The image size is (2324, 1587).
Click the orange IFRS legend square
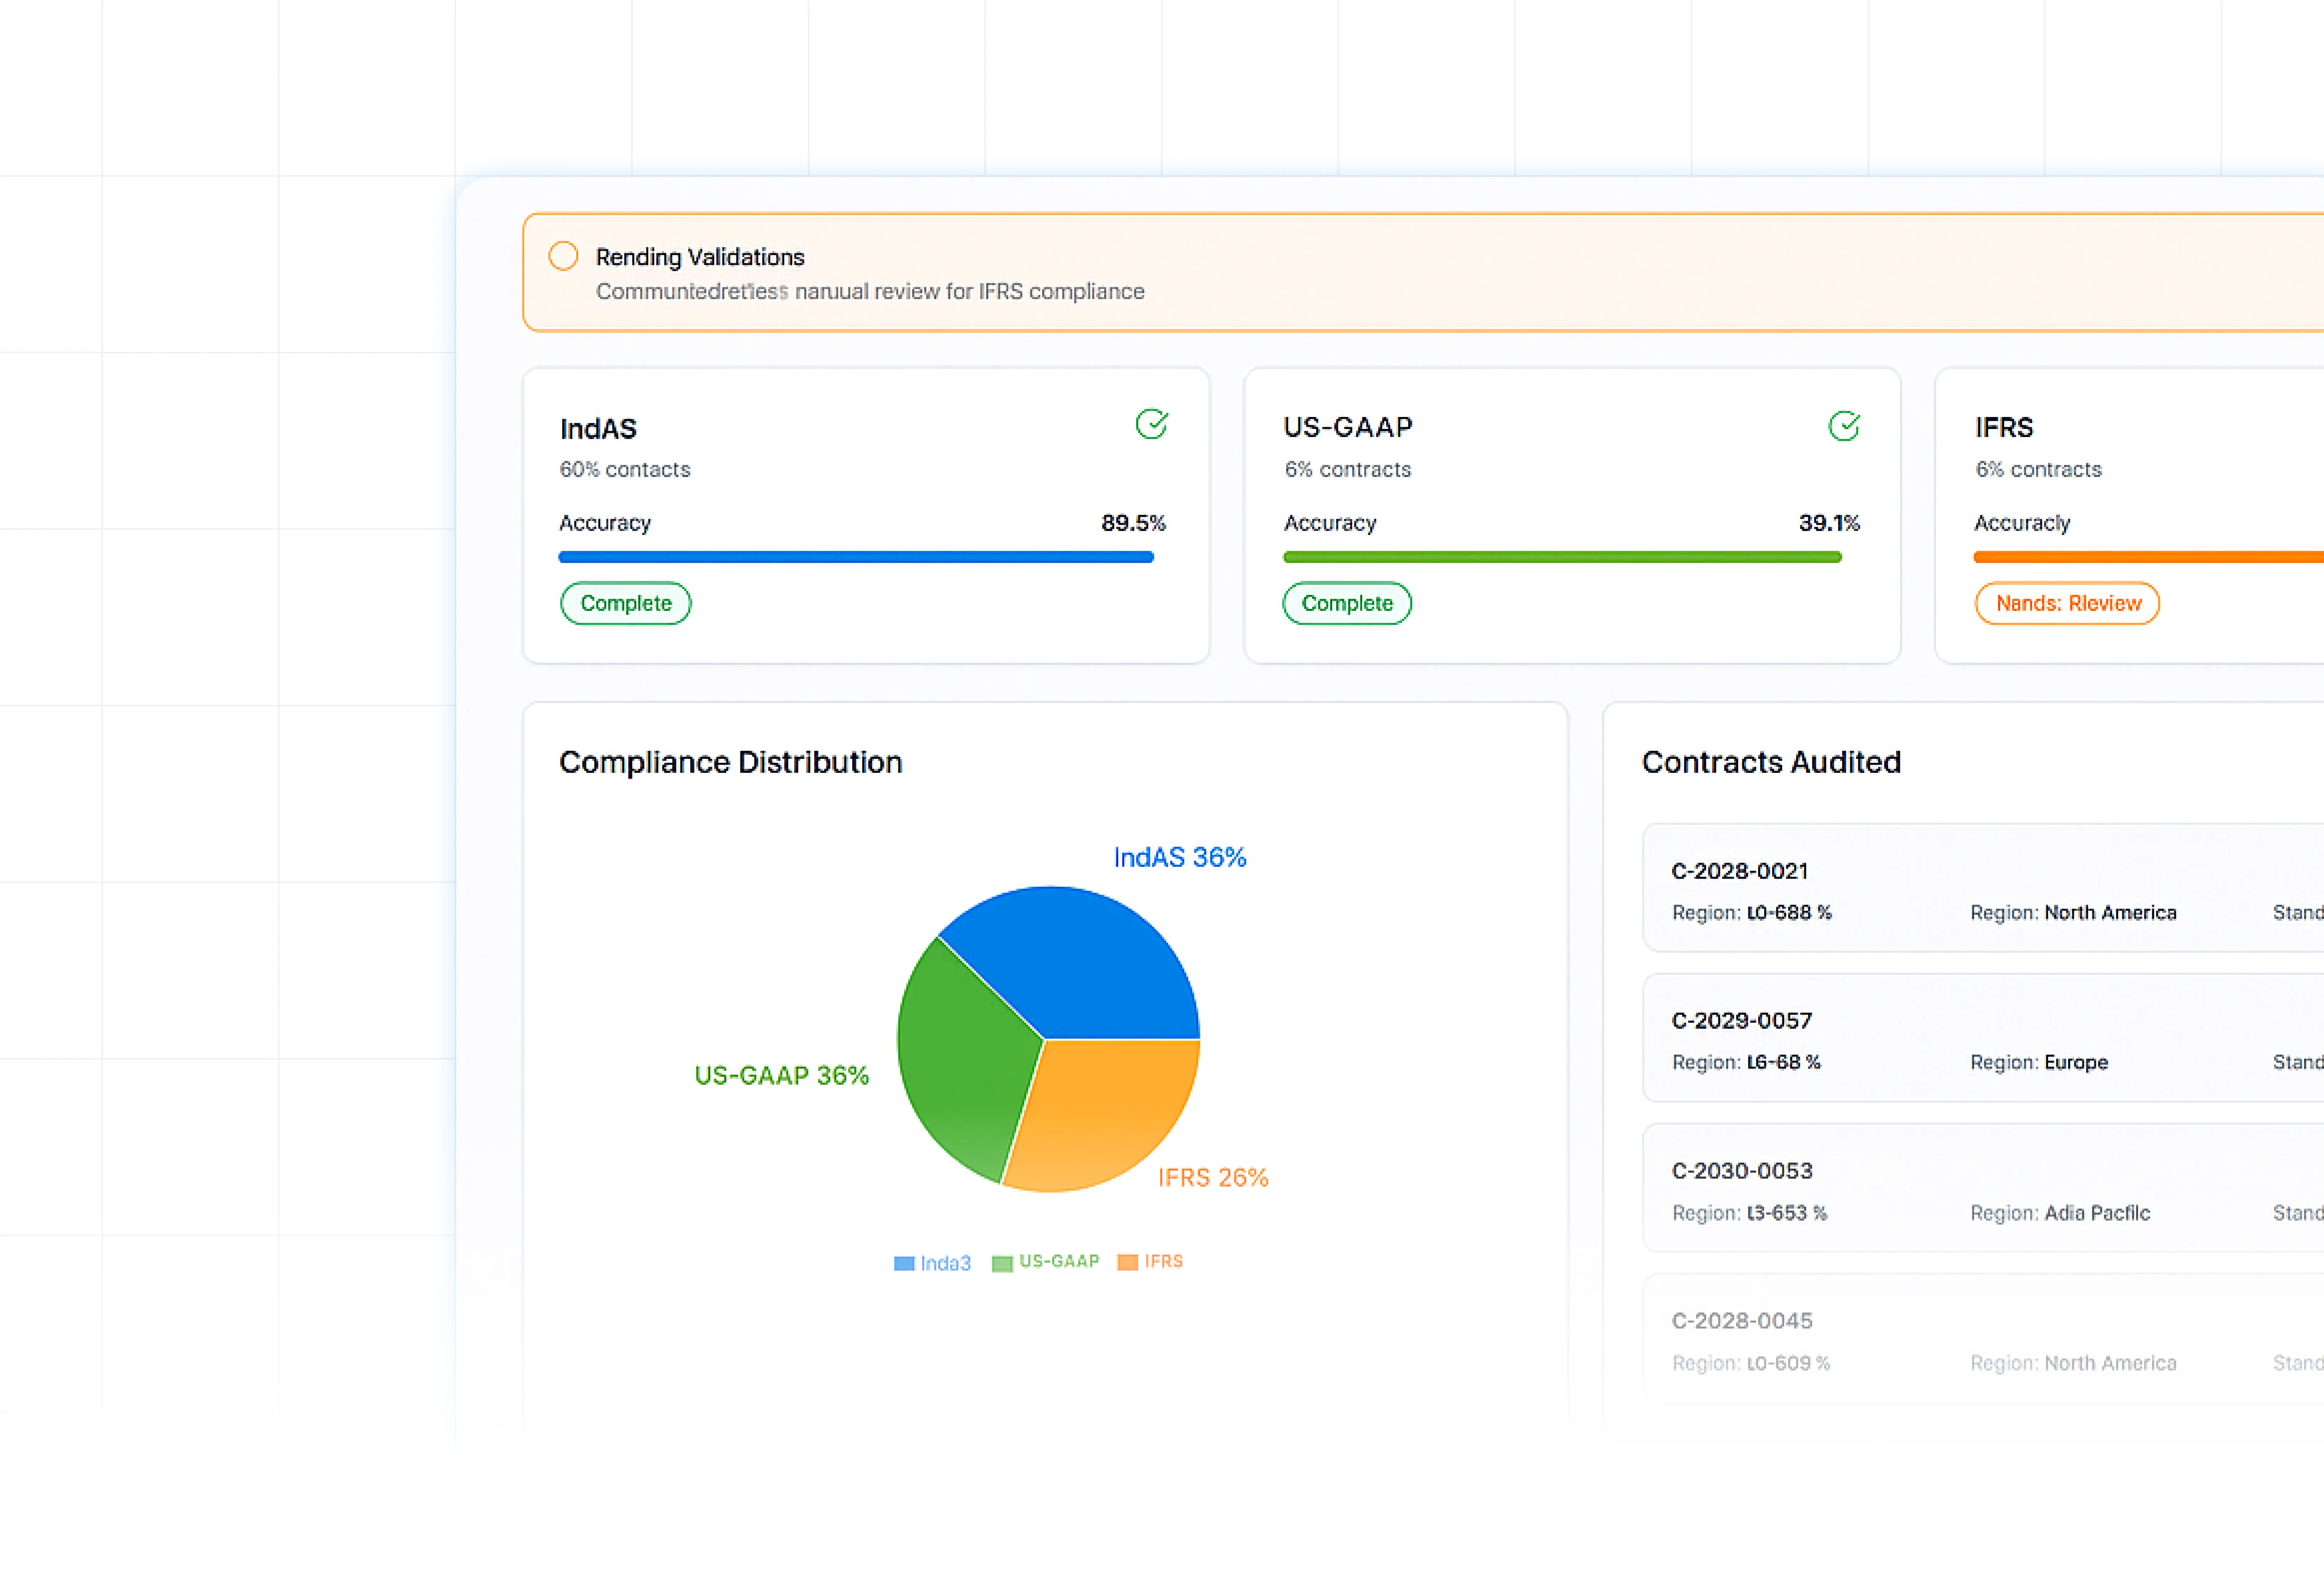pos(1127,1262)
